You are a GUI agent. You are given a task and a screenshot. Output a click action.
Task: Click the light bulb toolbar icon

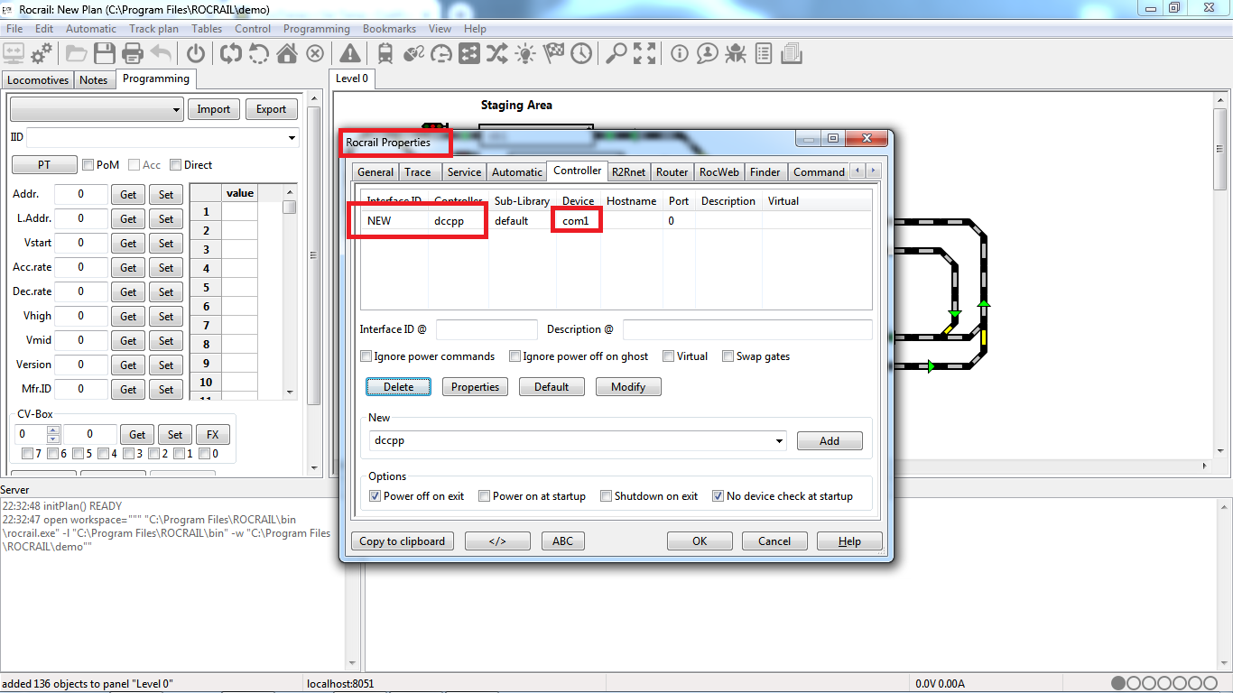(525, 53)
